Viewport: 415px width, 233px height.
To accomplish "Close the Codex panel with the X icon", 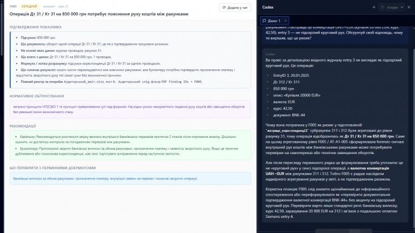I will point(409,8).
